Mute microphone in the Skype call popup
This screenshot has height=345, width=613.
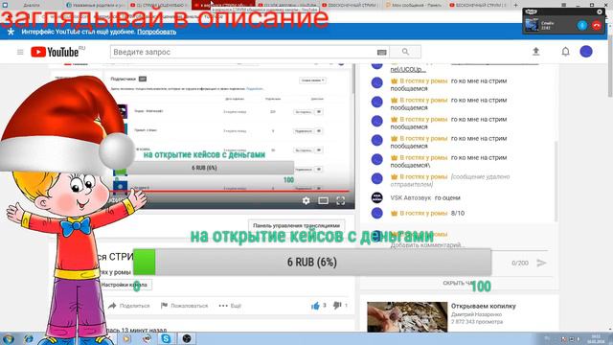(x=581, y=25)
